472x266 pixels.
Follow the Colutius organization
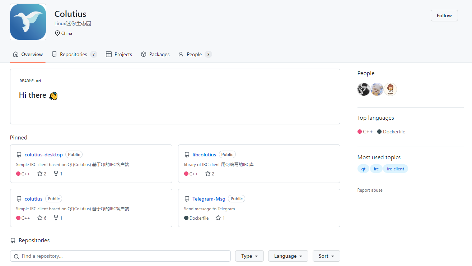444,15
